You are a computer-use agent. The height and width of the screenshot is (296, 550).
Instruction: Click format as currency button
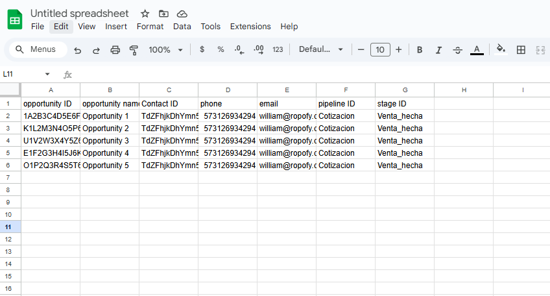coord(202,50)
